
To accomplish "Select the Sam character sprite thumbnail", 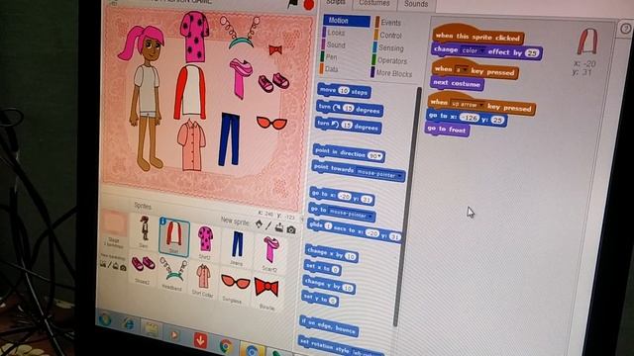I will [x=144, y=230].
